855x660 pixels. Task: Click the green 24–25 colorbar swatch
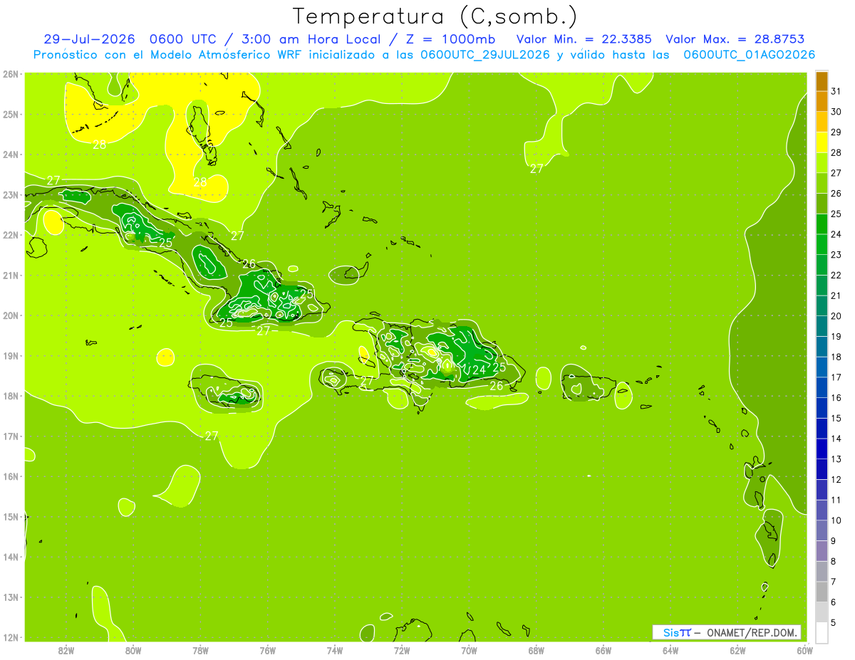pyautogui.click(x=822, y=225)
